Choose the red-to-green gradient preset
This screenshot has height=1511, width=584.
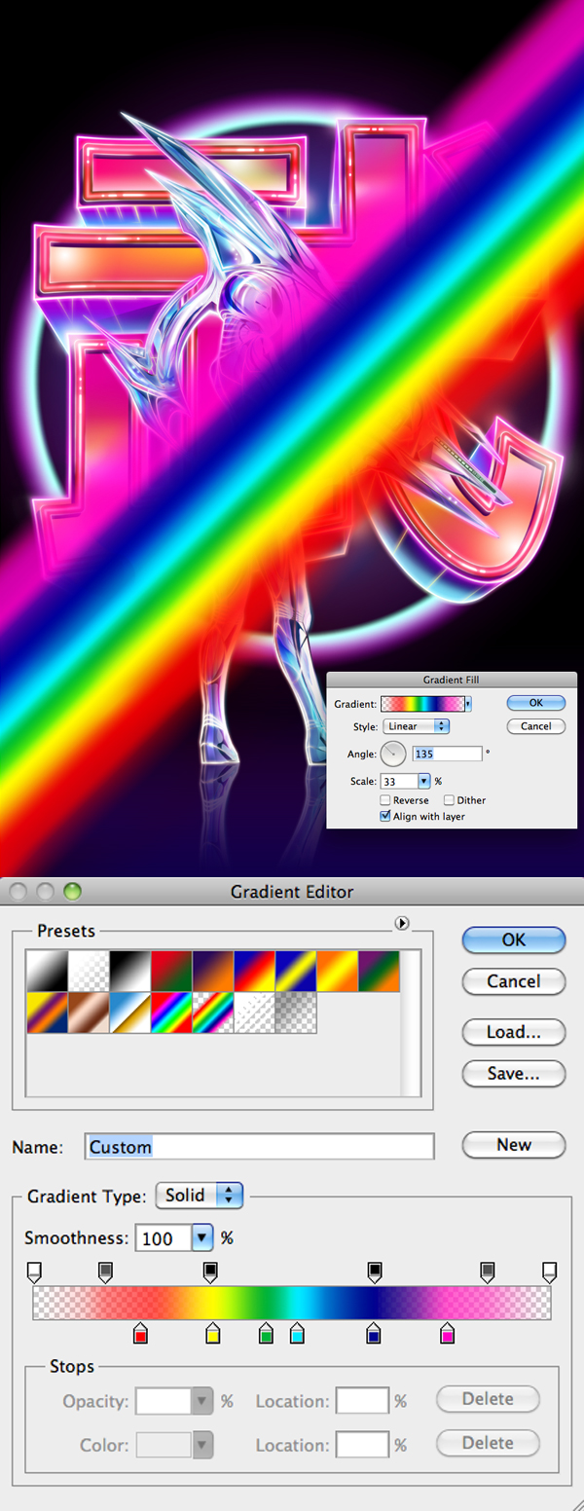[x=170, y=972]
